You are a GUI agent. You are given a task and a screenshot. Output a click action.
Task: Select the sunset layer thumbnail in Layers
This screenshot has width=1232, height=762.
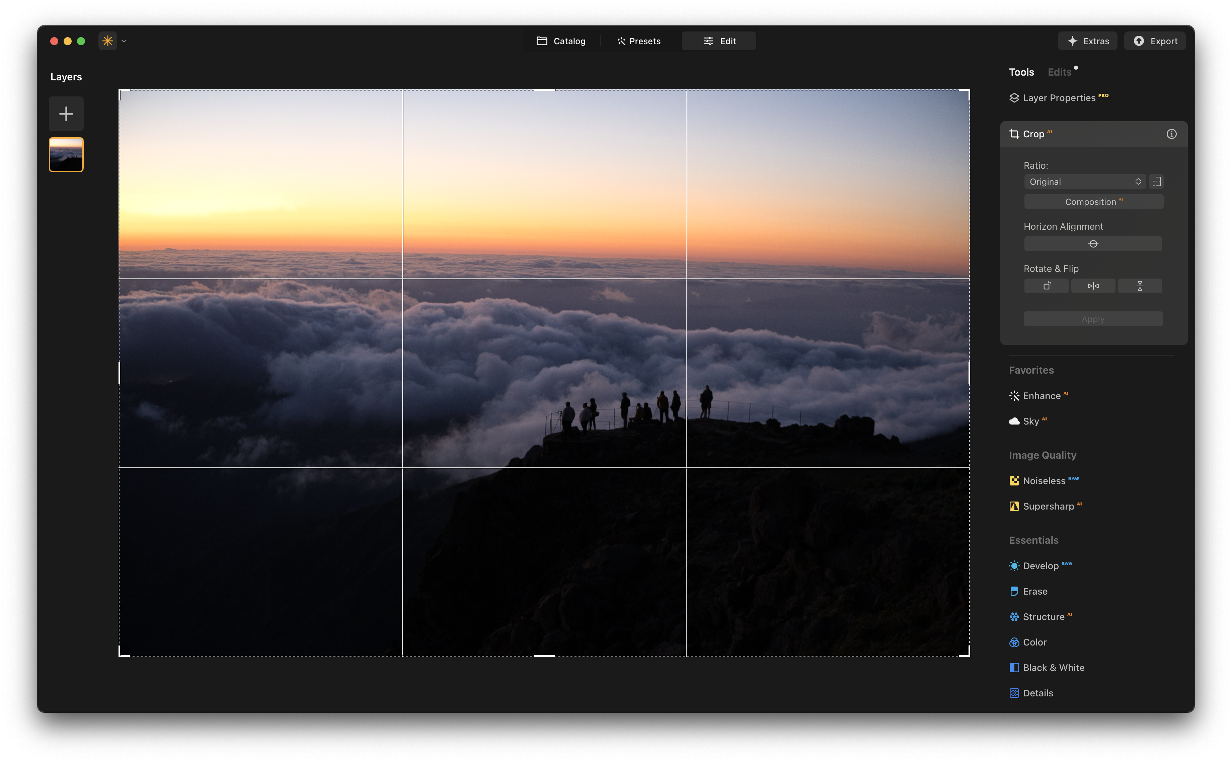tap(66, 154)
